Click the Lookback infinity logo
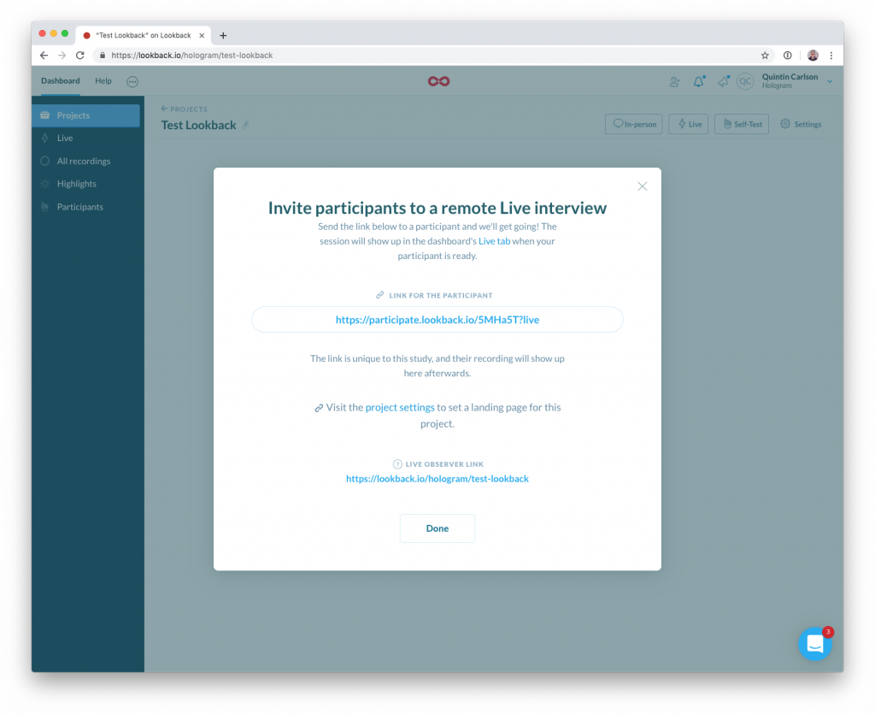The width and height of the screenshot is (875, 714). click(438, 81)
